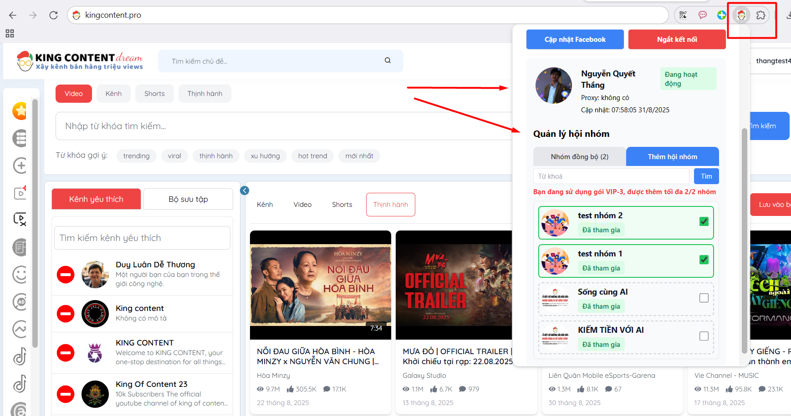Uncheck the test nhóm 1 checkbox
Viewport: 791px width, 416px height.
click(704, 260)
